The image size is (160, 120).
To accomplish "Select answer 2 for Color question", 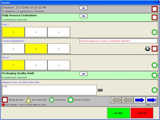I will (x=36, y=32).
